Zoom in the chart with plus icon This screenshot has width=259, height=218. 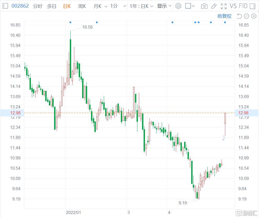click(254, 16)
